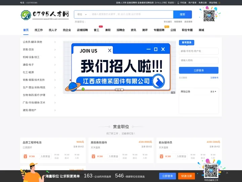This screenshot has width=242, height=182.
Task: Expand the chevron for 生产/营运/采购/物流
Action: [x=55, y=87]
